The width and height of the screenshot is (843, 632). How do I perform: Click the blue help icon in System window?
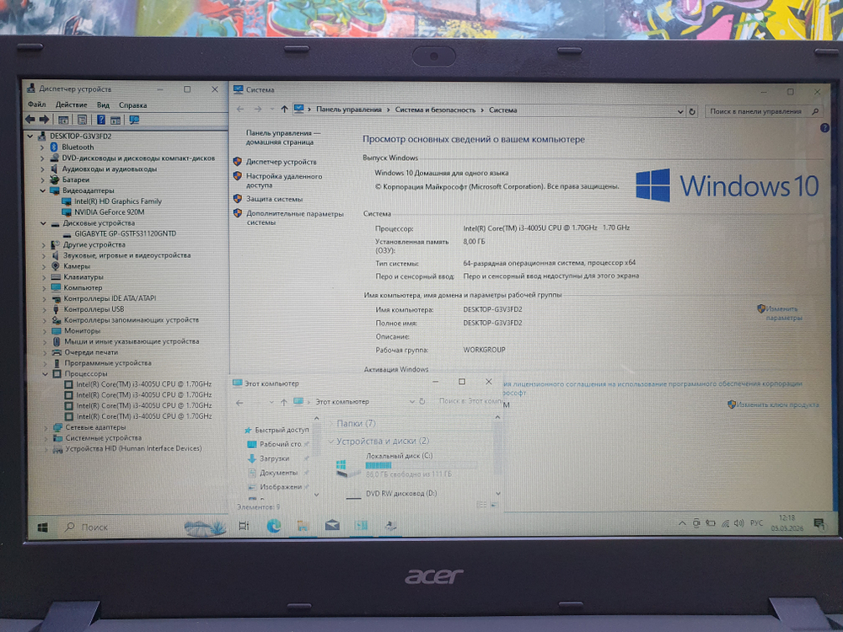pyautogui.click(x=824, y=128)
